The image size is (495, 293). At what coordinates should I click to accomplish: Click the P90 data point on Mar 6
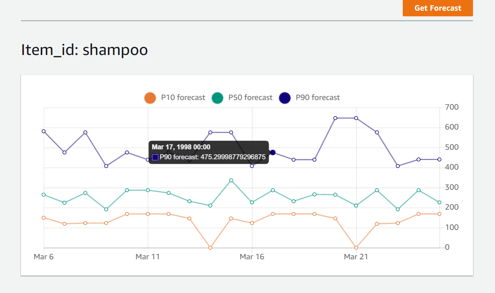[44, 131]
